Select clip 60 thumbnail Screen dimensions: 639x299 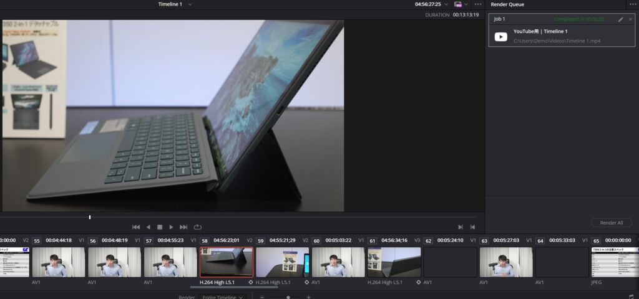338,262
